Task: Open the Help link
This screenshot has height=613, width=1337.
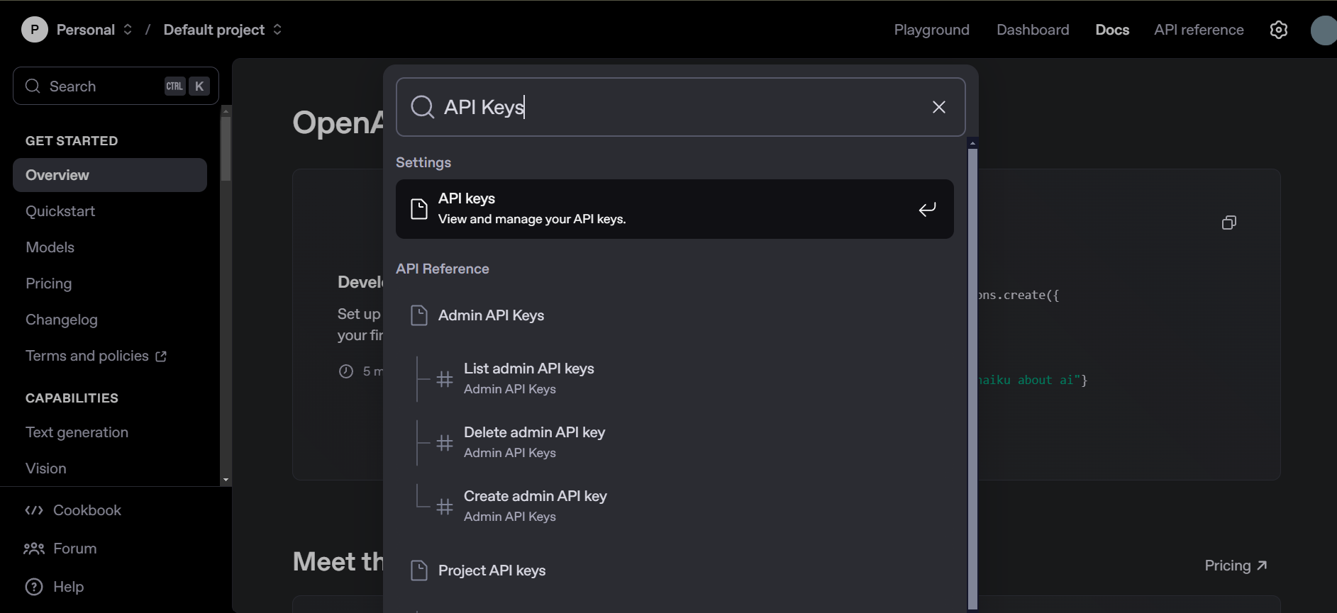Action: 69,587
